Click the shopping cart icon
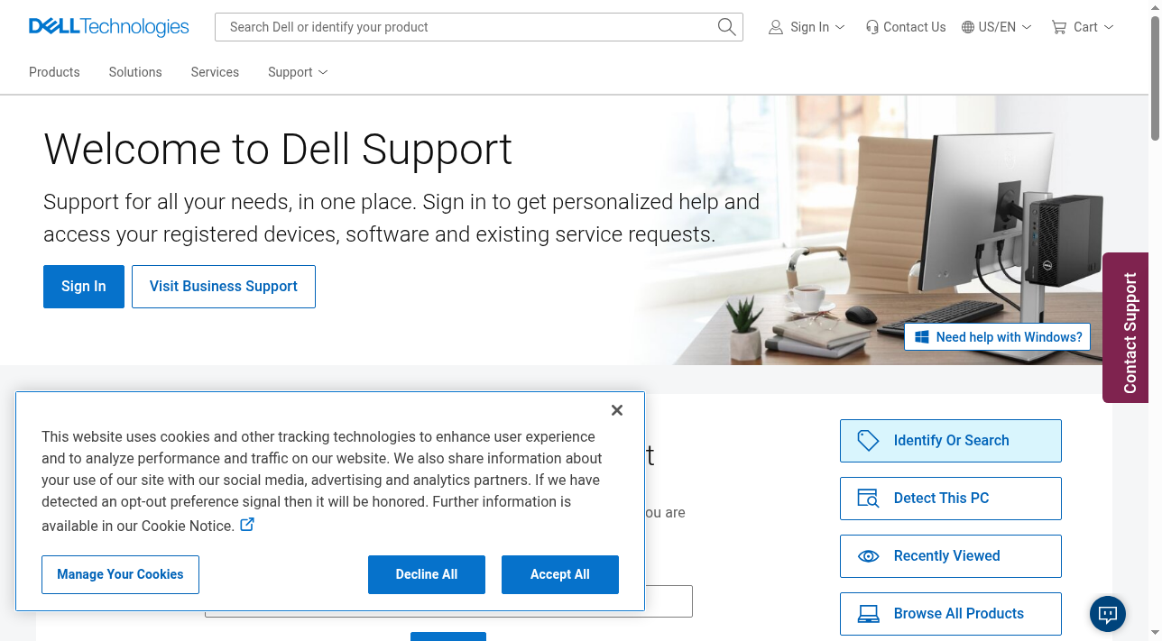The width and height of the screenshot is (1162, 641). 1059,27
